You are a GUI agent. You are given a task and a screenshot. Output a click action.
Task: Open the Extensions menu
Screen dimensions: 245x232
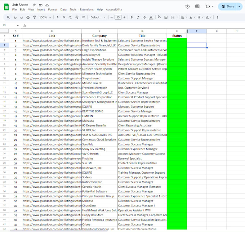[x=86, y=9]
